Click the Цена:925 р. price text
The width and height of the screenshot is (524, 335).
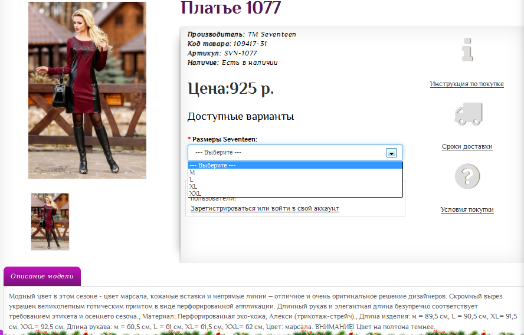point(231,88)
